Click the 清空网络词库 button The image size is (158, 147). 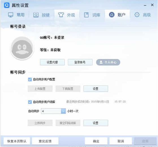[x=68, y=123]
